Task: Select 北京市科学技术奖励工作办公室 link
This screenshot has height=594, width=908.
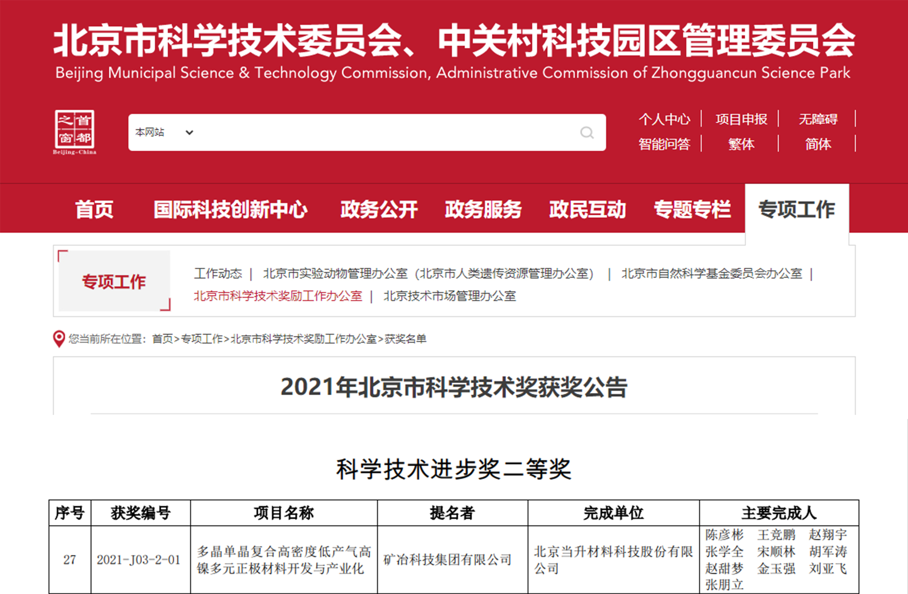Action: pyautogui.click(x=277, y=296)
